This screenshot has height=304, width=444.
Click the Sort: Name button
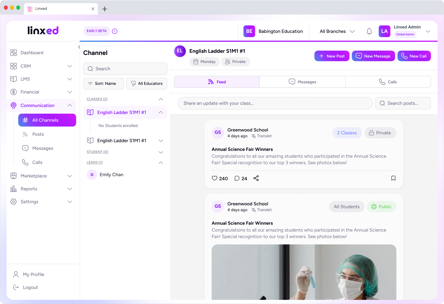point(104,84)
